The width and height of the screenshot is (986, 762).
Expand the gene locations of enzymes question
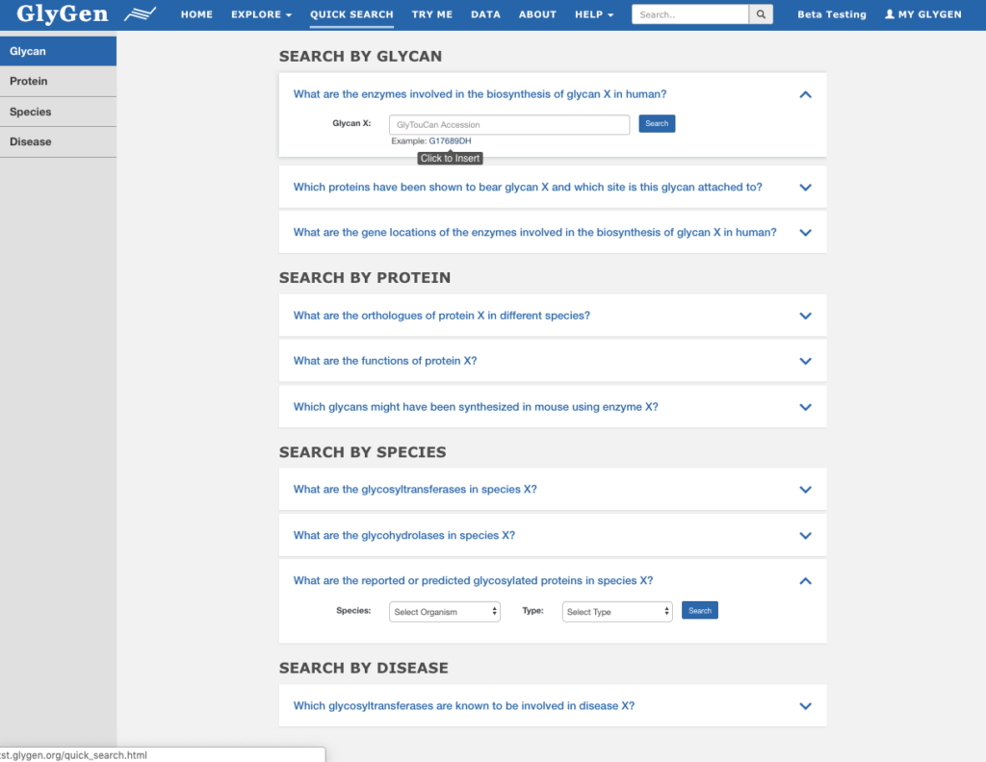(x=805, y=233)
